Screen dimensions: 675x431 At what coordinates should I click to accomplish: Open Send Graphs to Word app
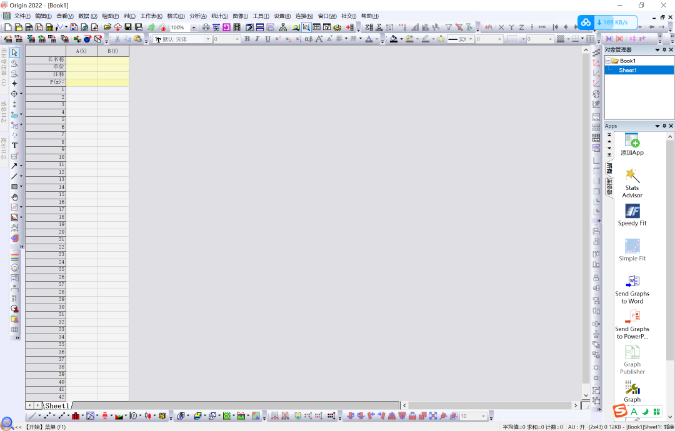tap(632, 289)
